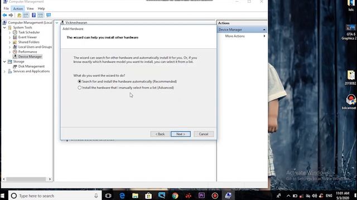Click the volume speaker tray icon

pos(315,196)
